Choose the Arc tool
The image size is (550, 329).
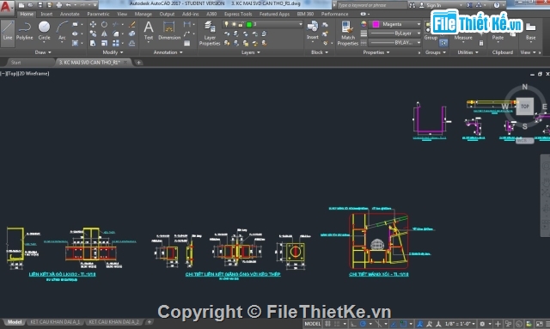point(62,31)
